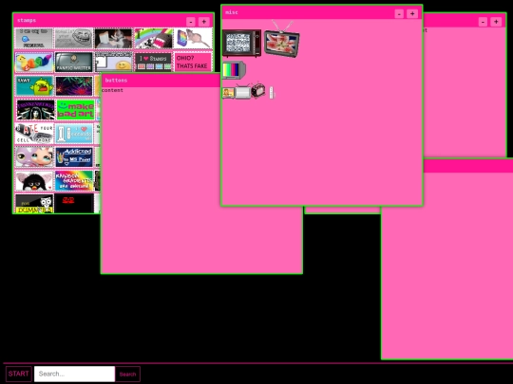Select the 'I ♥ nintendo wii' stamp
The width and height of the screenshot is (513, 384).
(74, 134)
